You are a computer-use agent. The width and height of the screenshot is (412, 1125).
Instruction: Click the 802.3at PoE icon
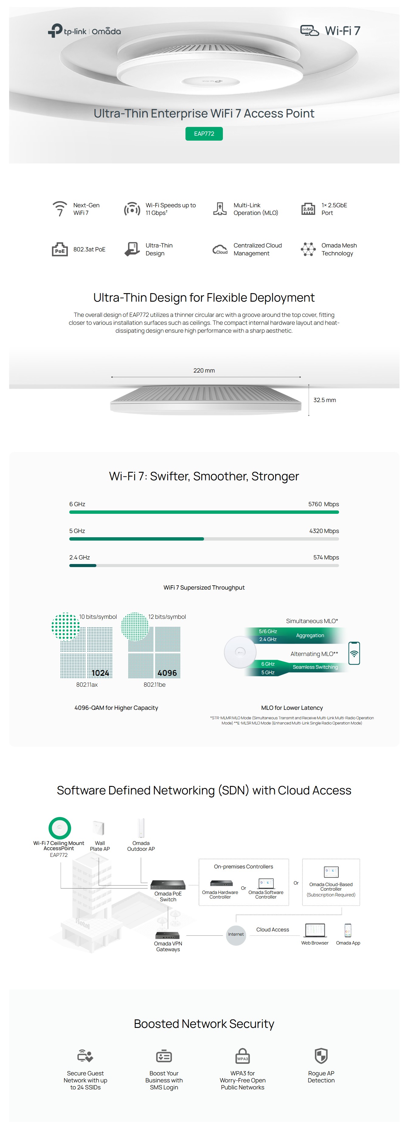click(60, 249)
